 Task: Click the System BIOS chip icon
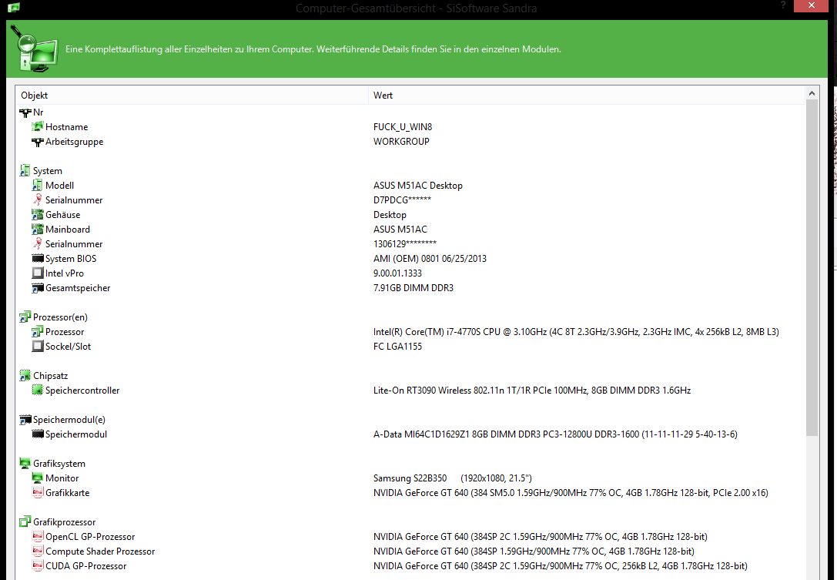click(37, 259)
